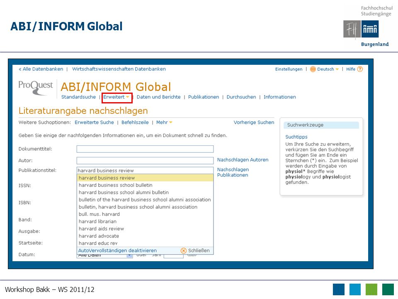The image size is (398, 299).
Task: Open Informationen menu item
Action: (280, 97)
